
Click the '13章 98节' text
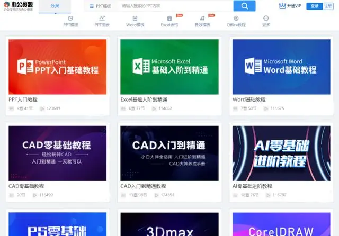pyautogui.click(x=138, y=195)
